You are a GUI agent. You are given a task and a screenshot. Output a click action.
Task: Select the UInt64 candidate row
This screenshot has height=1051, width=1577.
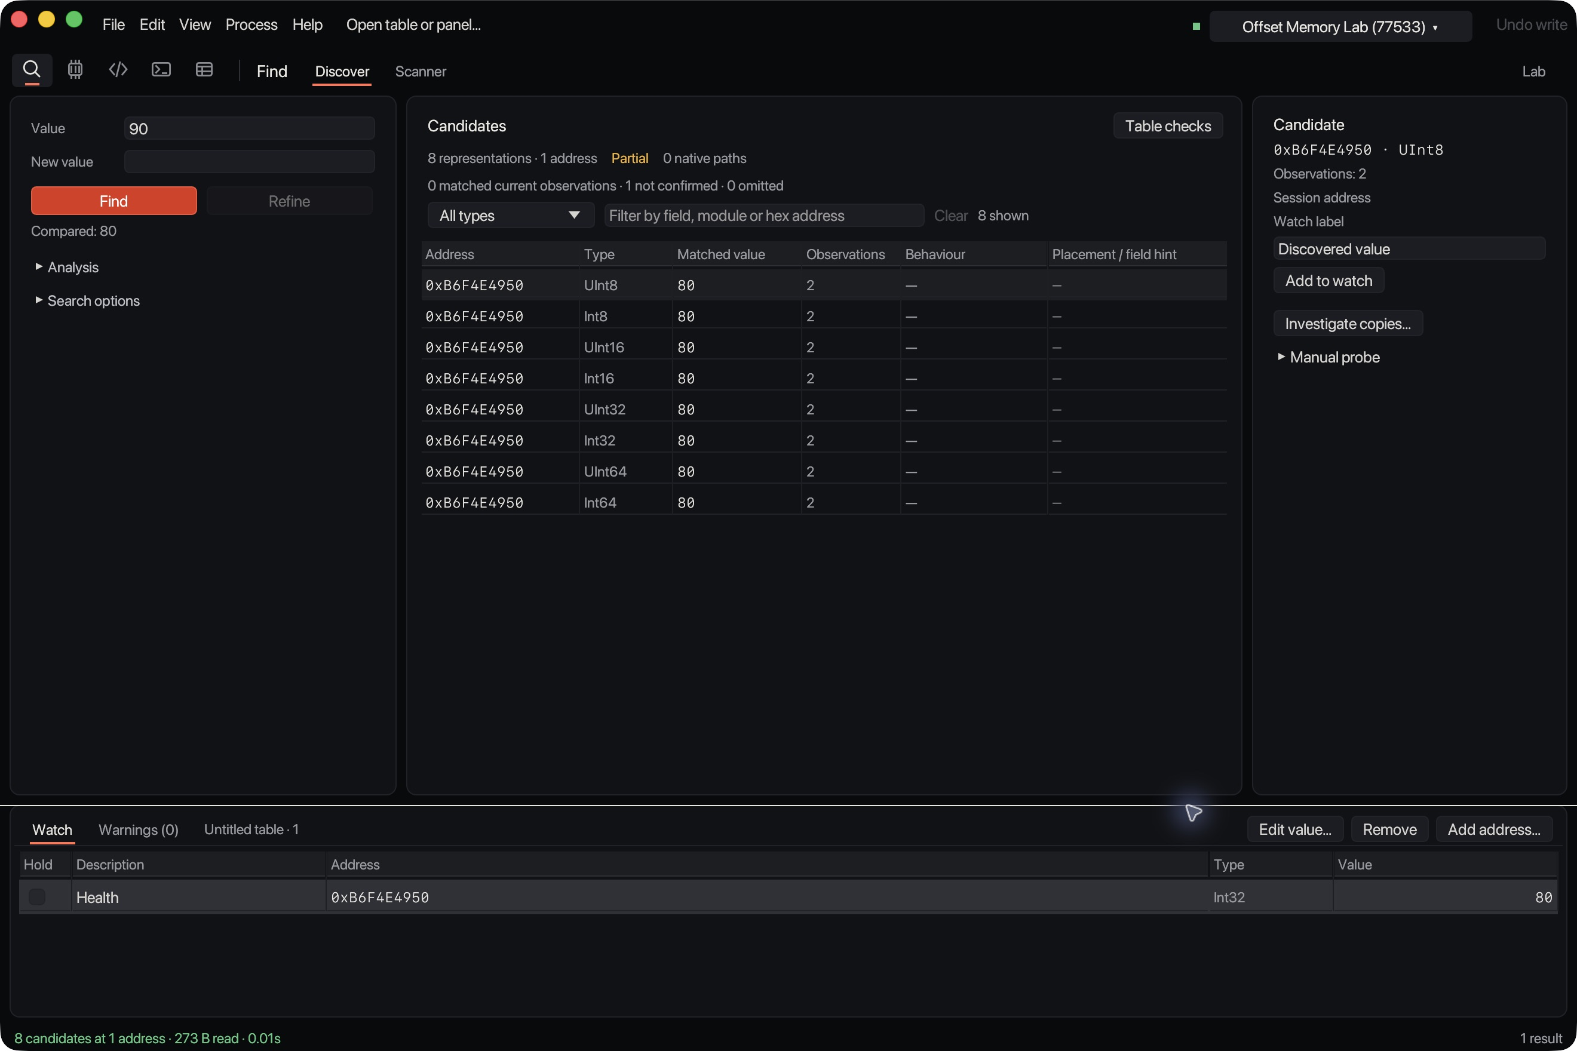point(824,471)
